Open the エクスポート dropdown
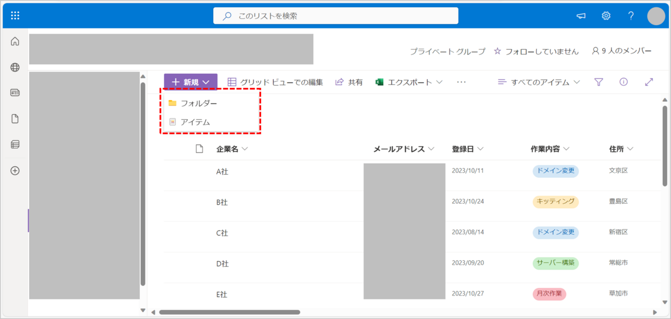The image size is (671, 319). click(x=409, y=82)
